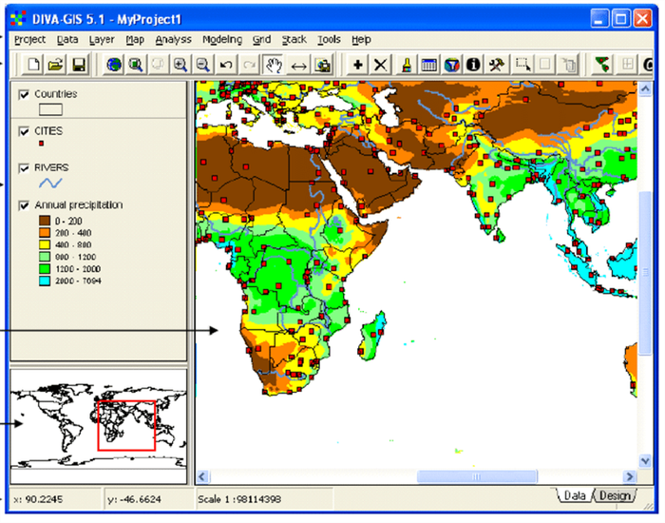665x523 pixels.
Task: Open the attribute table icon
Action: click(428, 65)
